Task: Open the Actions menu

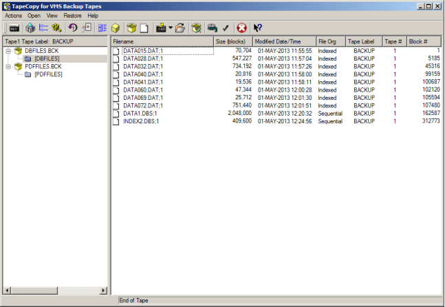Action: point(13,16)
